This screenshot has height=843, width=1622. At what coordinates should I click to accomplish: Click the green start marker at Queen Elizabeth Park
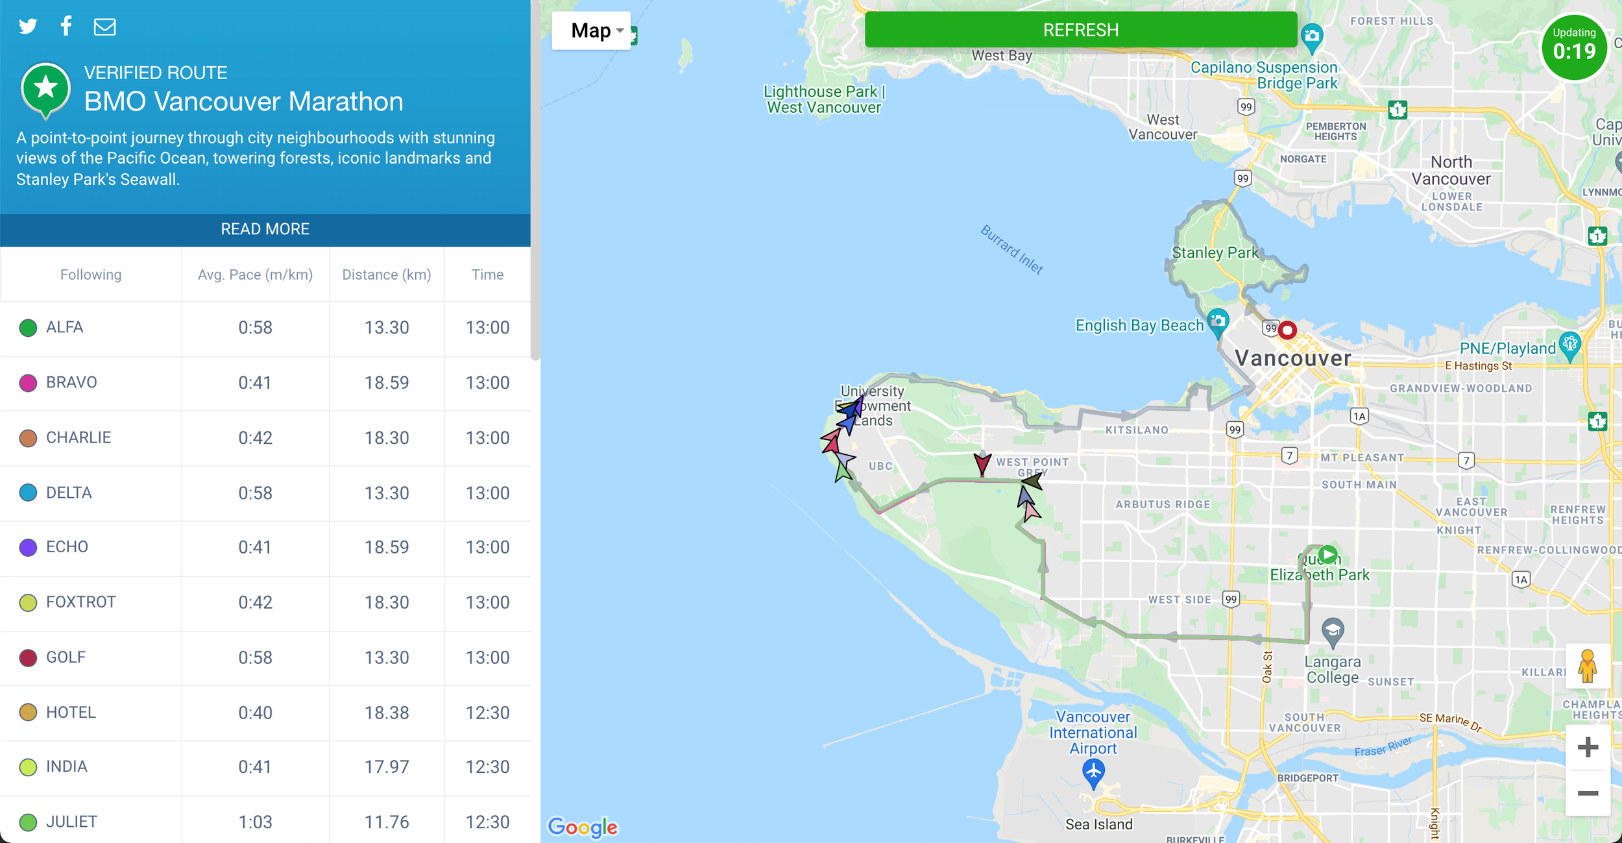1328,554
